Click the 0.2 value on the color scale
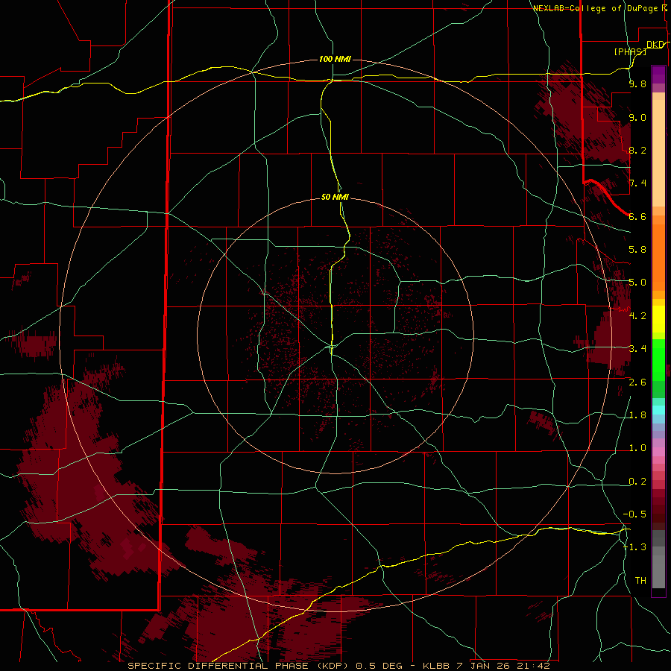Screen dimensions: 671x671 click(637, 482)
